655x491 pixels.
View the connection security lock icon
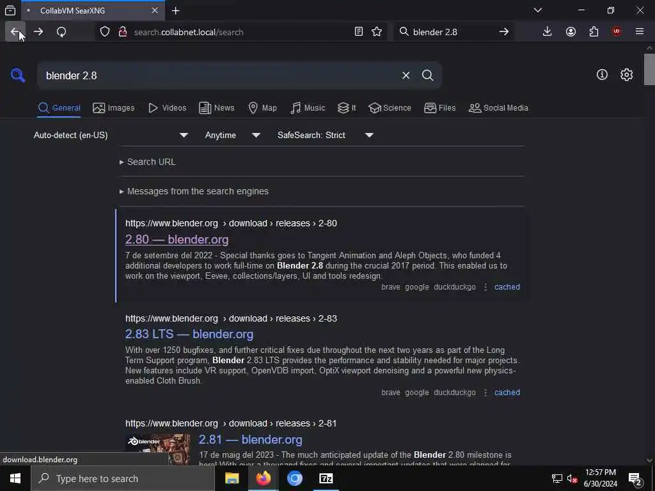point(122,32)
